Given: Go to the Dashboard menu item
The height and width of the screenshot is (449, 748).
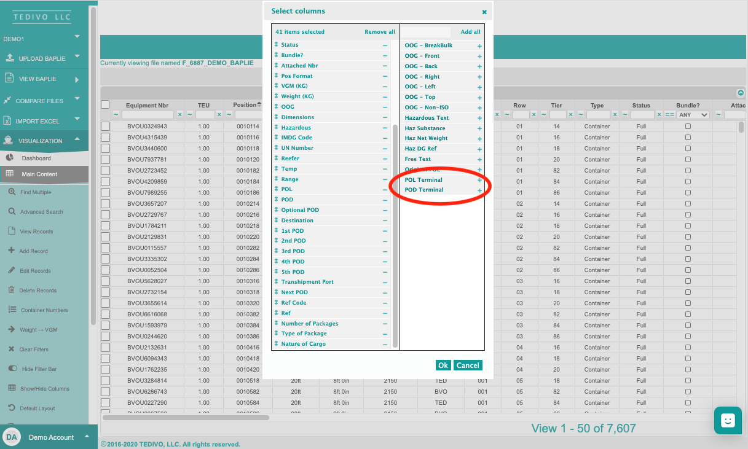Looking at the screenshot, I should point(36,158).
